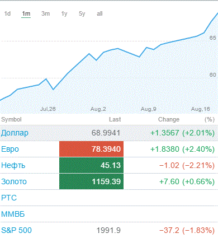Select the 3m time range

45,13
